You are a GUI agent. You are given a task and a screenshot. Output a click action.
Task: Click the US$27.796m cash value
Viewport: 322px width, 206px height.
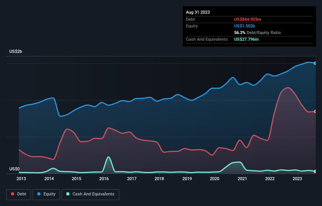(x=246, y=39)
